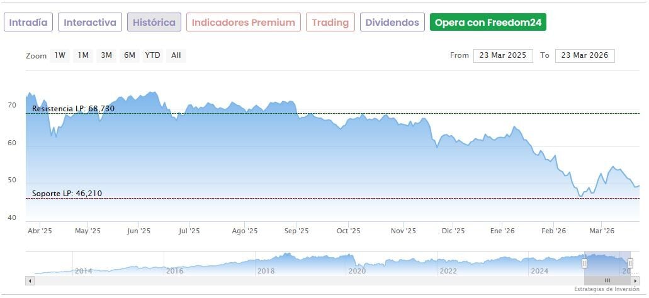Click the scrollbar right arrow

click(635, 280)
